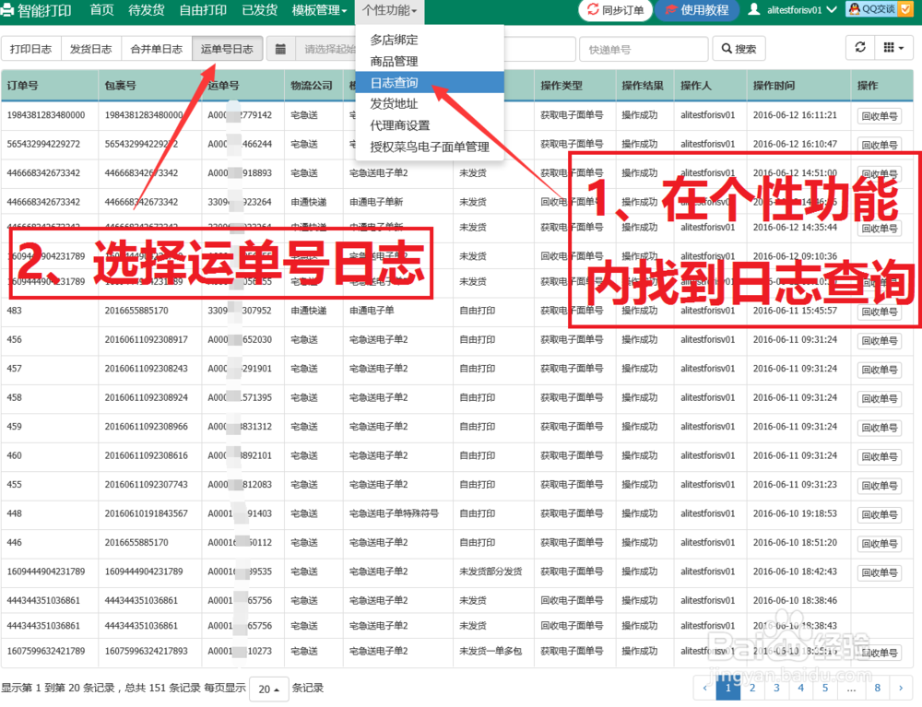Switch to the 发货日志 tab
The width and height of the screenshot is (922, 707).
coord(90,48)
